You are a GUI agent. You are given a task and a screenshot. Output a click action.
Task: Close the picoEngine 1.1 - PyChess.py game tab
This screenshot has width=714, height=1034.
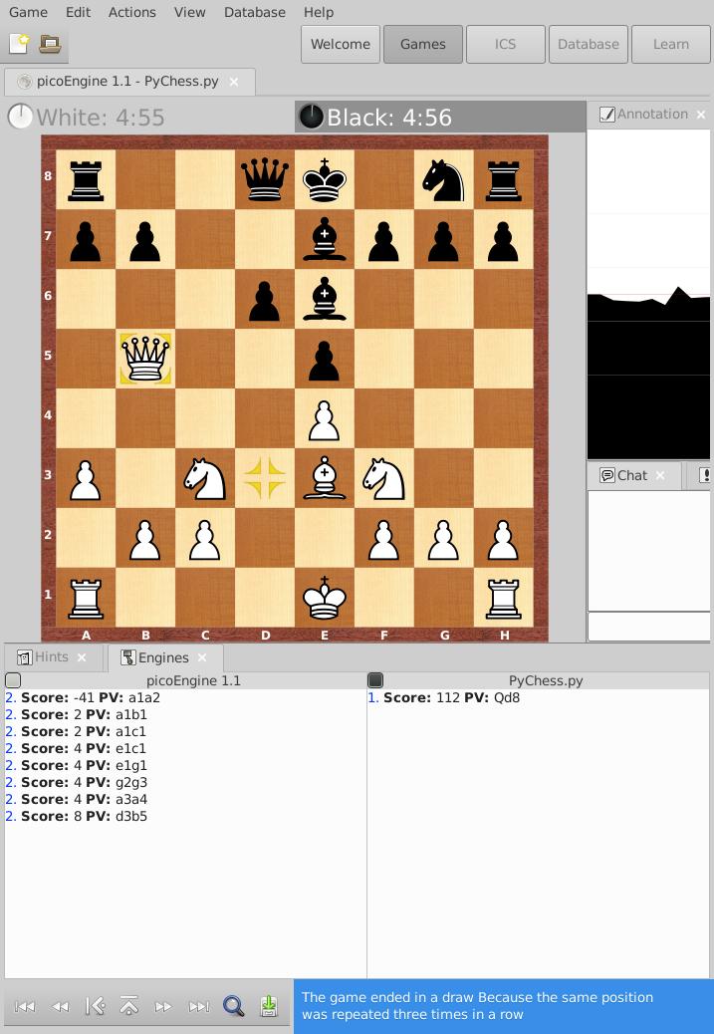[235, 82]
